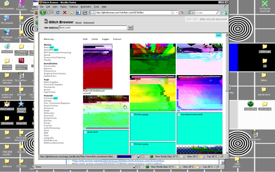
Task: Open the Help menu
Action: (104, 7)
